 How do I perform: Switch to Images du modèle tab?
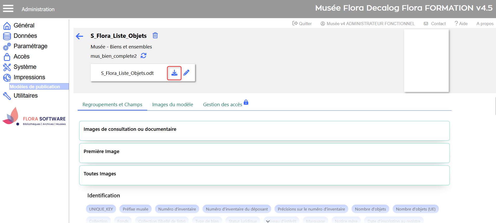(172, 105)
